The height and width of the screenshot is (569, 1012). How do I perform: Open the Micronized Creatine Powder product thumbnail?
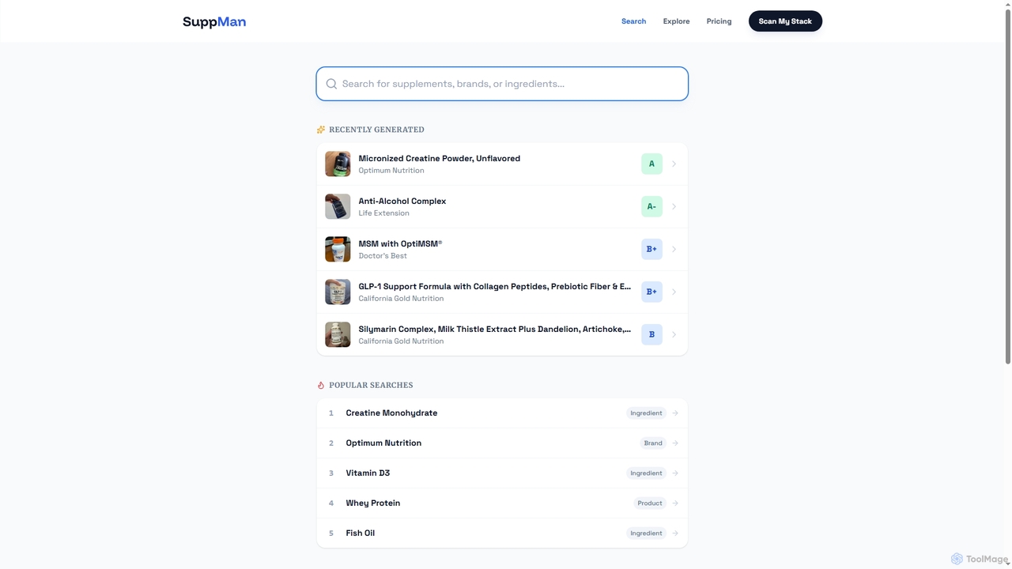point(338,164)
